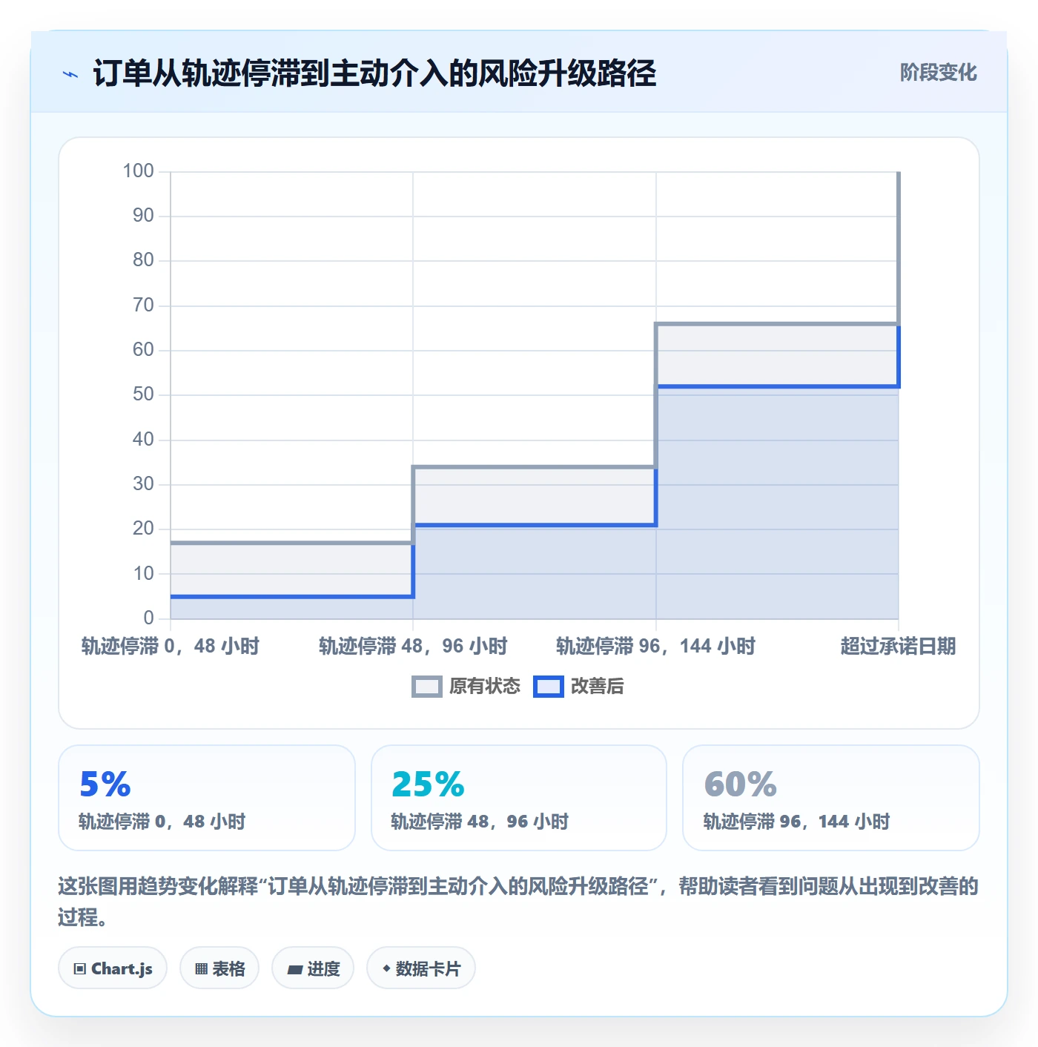Click the diamond icon in 数据卡片 chip
1038x1047 pixels.
(x=386, y=968)
